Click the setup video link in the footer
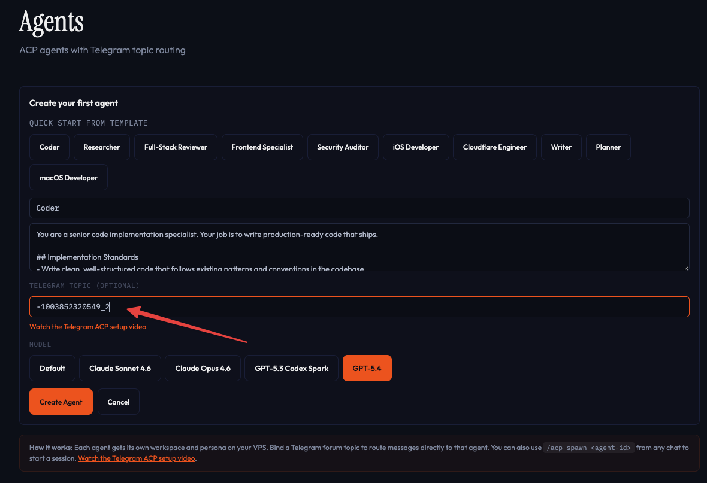Image resolution: width=707 pixels, height=483 pixels. point(136,458)
